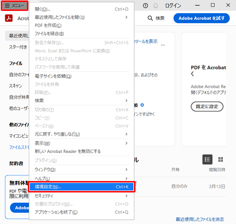Screen dimensions: 236x224
Task: Select ファイルを結合(B) menu item
Action: (82, 33)
